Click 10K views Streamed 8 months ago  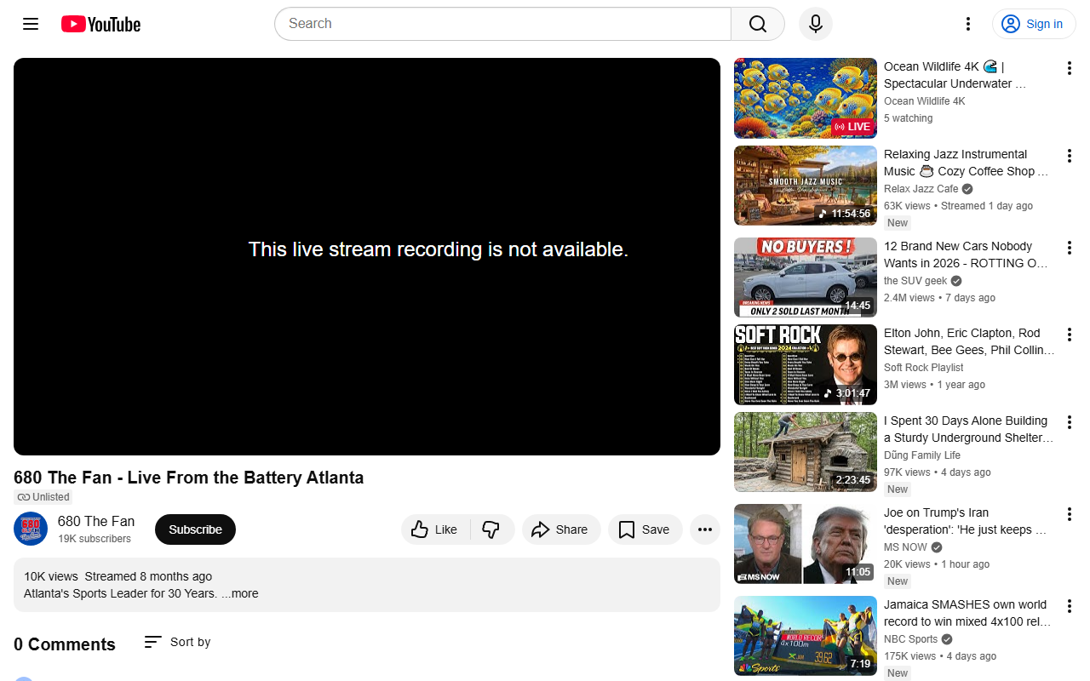(x=118, y=576)
